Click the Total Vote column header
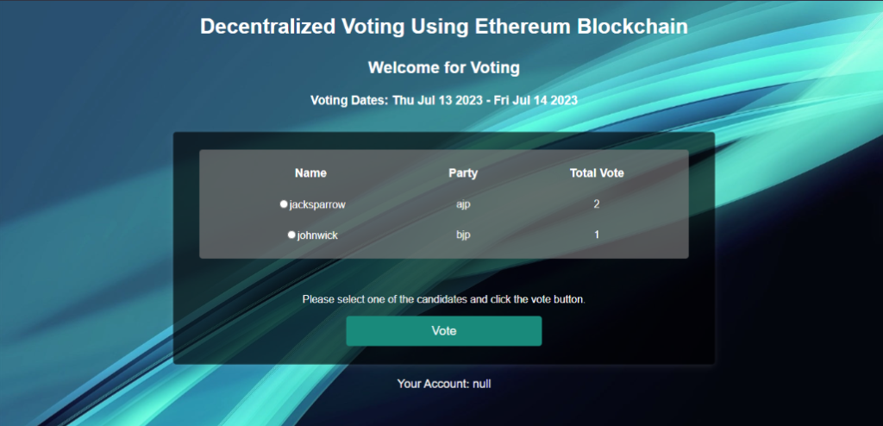The width and height of the screenshot is (883, 426). 597,173
